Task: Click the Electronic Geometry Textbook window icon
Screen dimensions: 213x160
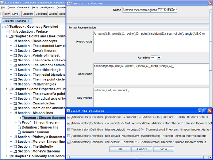Action: pyautogui.click(x=2, y=2)
